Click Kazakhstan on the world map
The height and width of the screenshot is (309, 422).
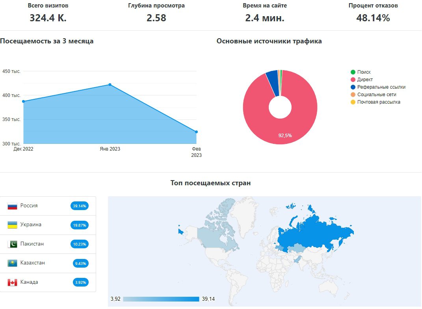[x=297, y=248]
